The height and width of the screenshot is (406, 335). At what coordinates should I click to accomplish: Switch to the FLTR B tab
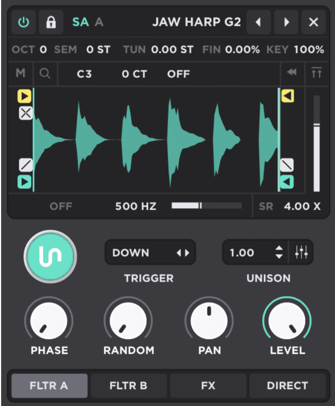click(128, 386)
